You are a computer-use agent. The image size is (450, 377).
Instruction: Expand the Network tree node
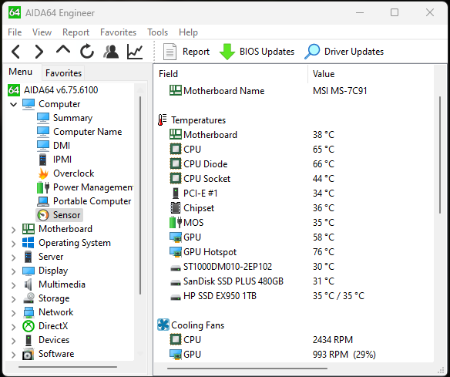pos(13,313)
